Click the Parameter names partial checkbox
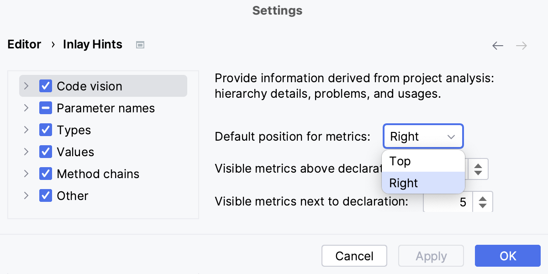 point(45,108)
